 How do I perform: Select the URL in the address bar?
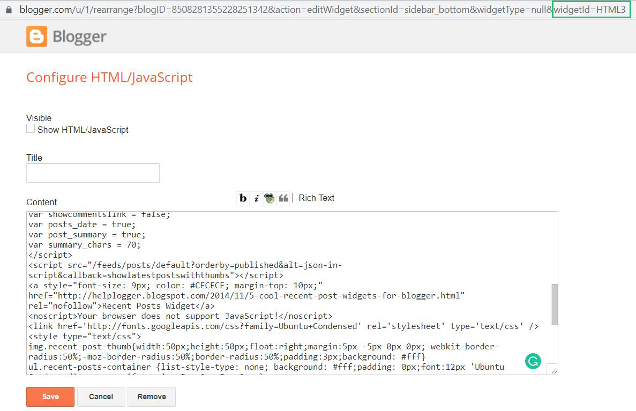[x=268, y=9]
